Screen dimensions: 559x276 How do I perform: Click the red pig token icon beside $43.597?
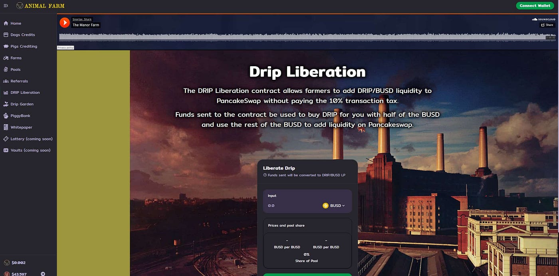tap(6, 274)
